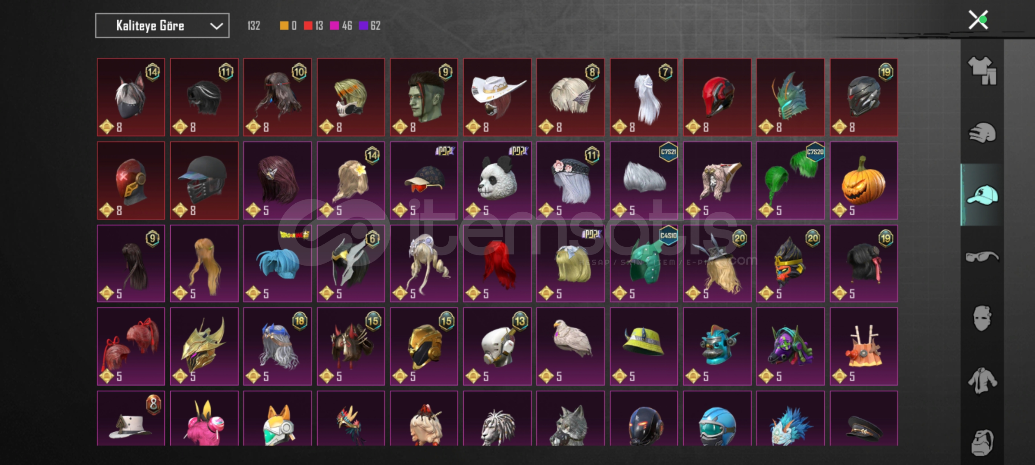Select the panda head item
Viewport: 1035px width, 465px height.
(497, 180)
